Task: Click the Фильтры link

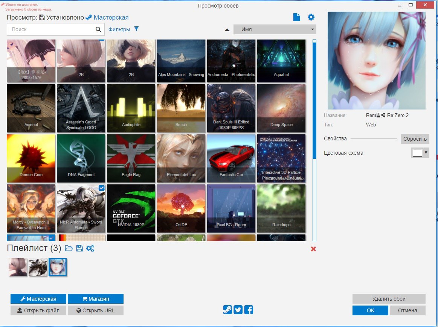Action: pyautogui.click(x=119, y=29)
